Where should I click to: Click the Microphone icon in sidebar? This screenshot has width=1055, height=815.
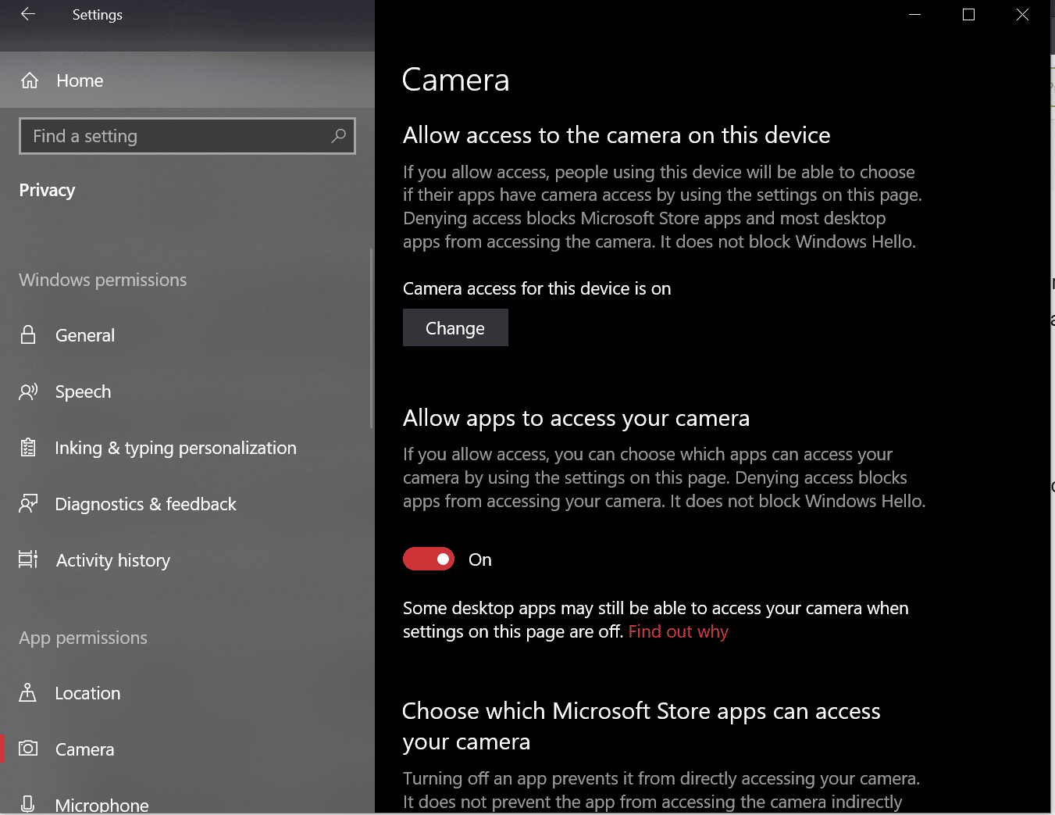coord(28,803)
